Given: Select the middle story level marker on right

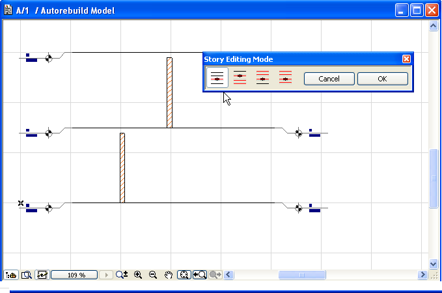Looking at the screenshot, I should tap(299, 133).
